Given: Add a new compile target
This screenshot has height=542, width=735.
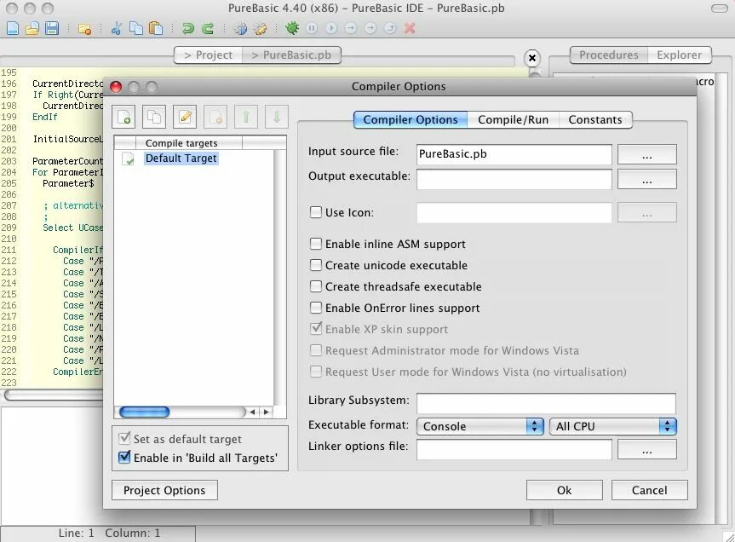Looking at the screenshot, I should 122,116.
